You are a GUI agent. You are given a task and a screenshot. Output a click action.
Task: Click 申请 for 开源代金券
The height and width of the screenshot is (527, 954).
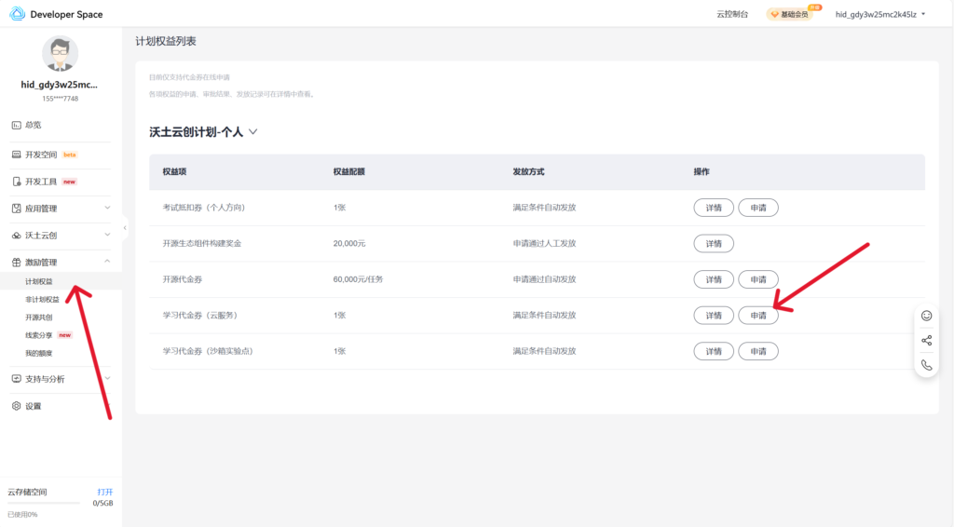click(x=758, y=279)
